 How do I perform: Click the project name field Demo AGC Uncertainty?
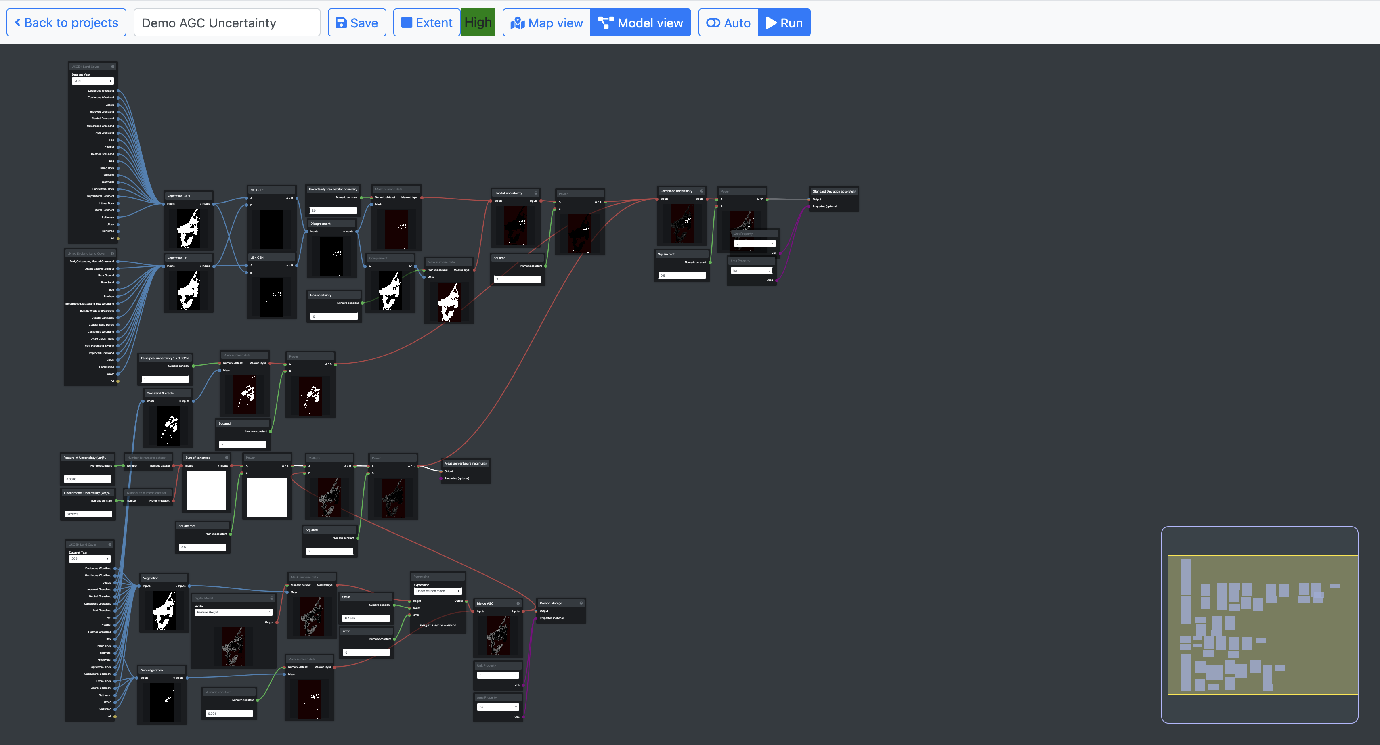tap(227, 23)
